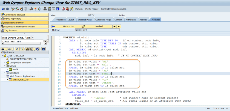Click the Method List button
Screen dimensions: 230x111
[x=67, y=26]
